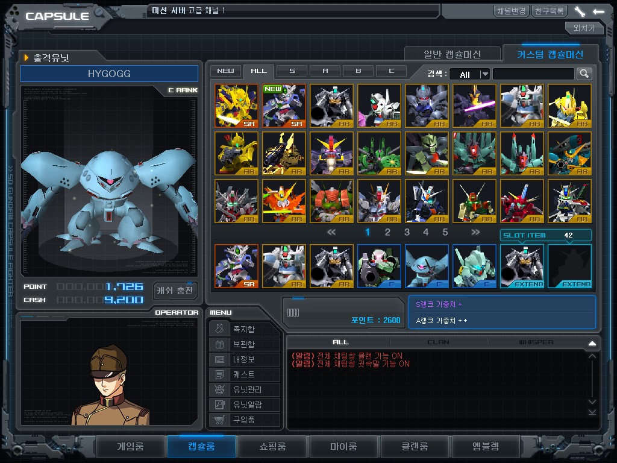This screenshot has width=617, height=463.
Task: Go to 게임룸 bottom tab
Action: pyautogui.click(x=130, y=447)
